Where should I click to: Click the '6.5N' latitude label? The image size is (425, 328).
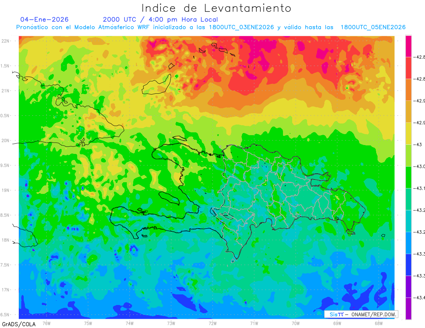(5, 315)
